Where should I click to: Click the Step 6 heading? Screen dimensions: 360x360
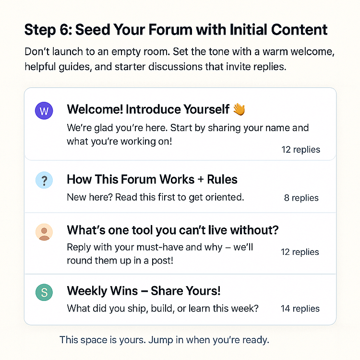click(x=176, y=30)
